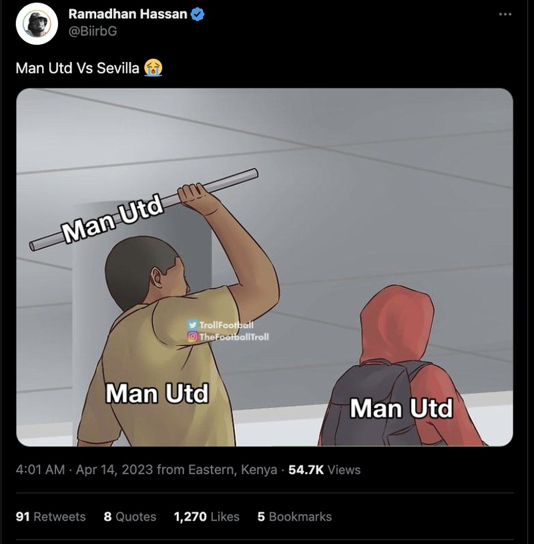Click the Man Utd label on the yellow shirt
534x544 pixels.
[157, 392]
